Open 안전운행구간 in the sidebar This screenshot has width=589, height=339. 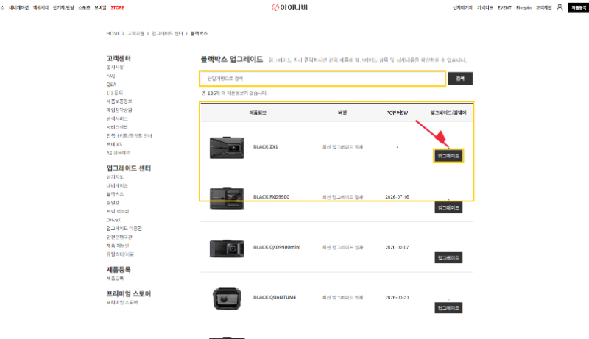tap(119, 237)
